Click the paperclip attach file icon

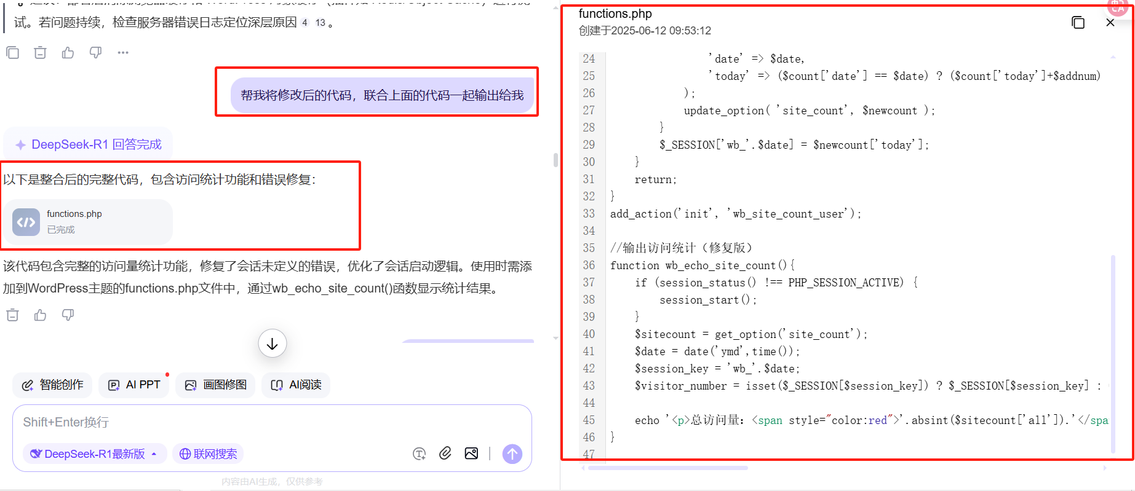(445, 454)
